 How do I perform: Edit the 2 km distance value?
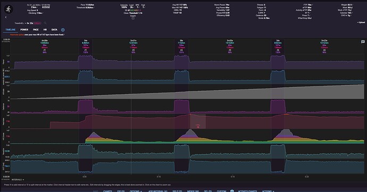pos(34,7)
